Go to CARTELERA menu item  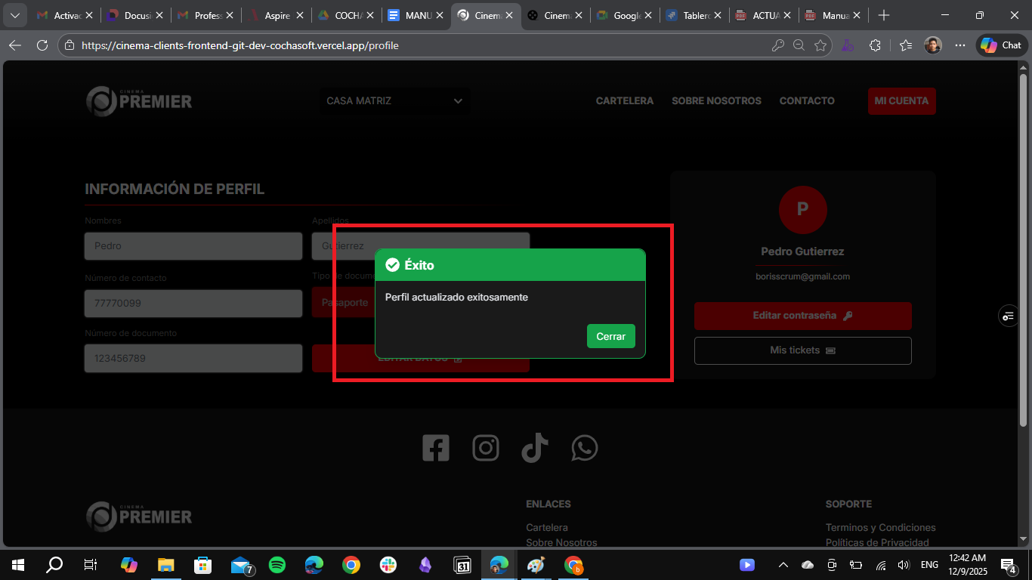(x=624, y=101)
